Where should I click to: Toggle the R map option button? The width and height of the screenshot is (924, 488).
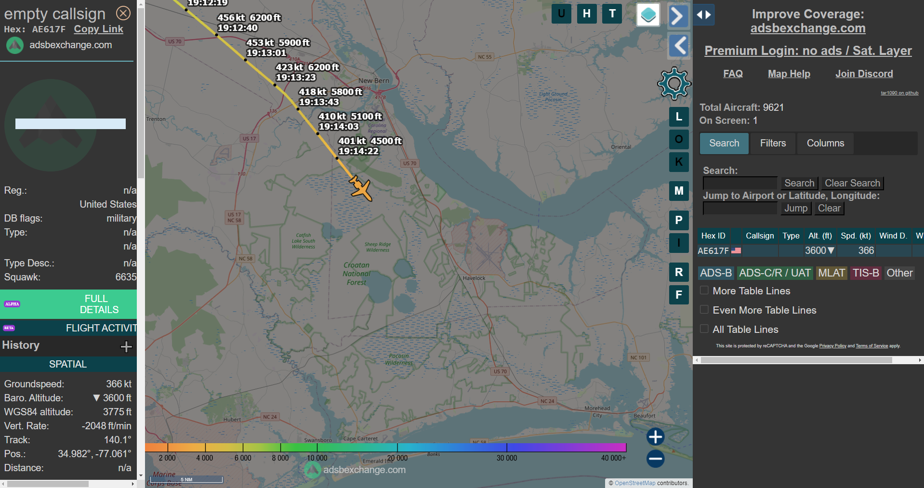tap(679, 272)
